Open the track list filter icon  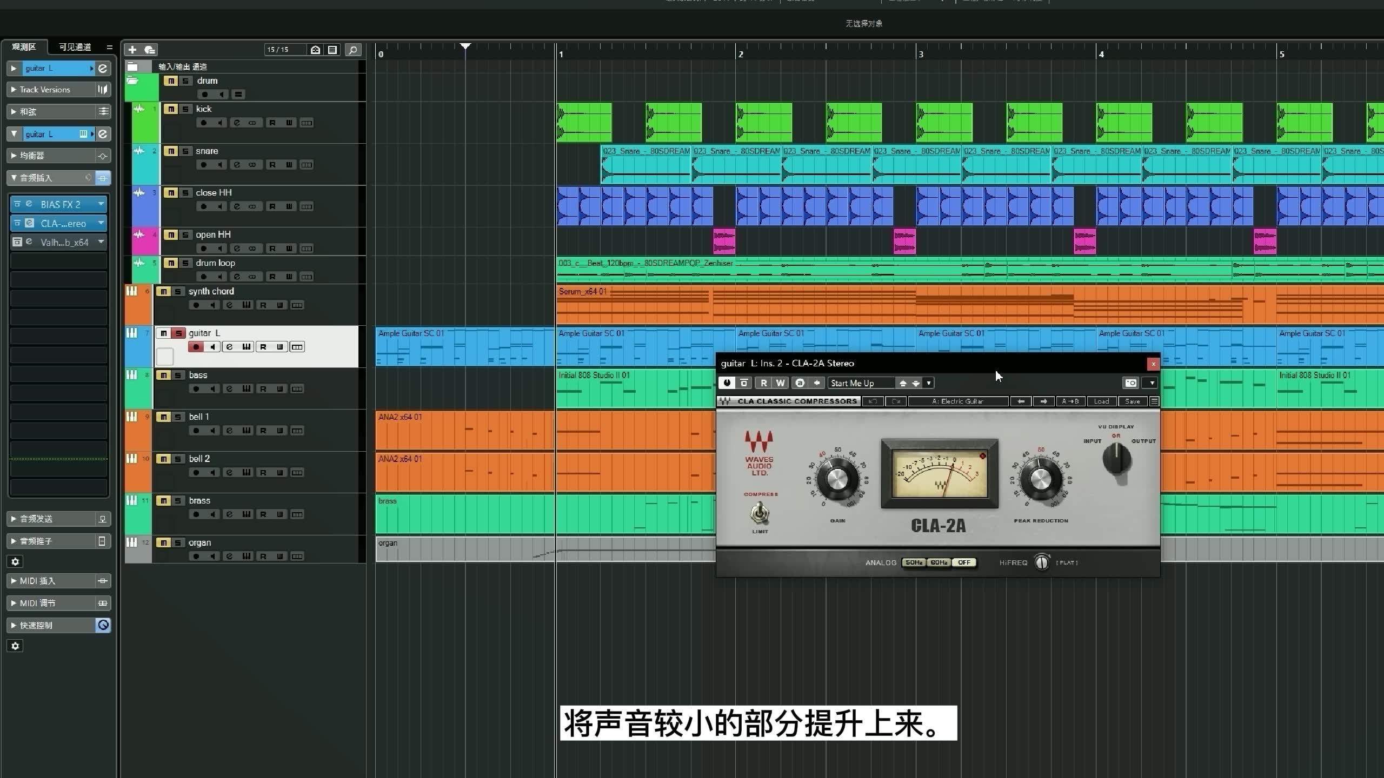(333, 50)
